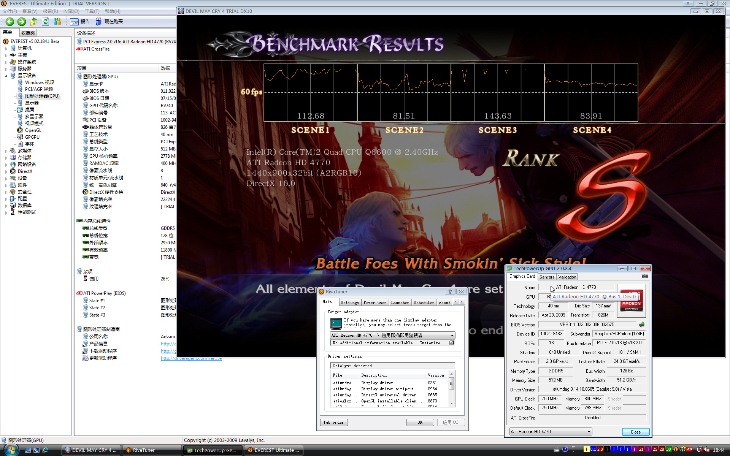Expand the 多媒体 tree node
This screenshot has height=456, width=730.
[6, 151]
